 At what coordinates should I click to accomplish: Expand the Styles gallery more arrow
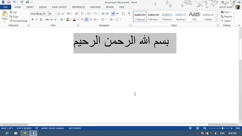pos(217,20)
